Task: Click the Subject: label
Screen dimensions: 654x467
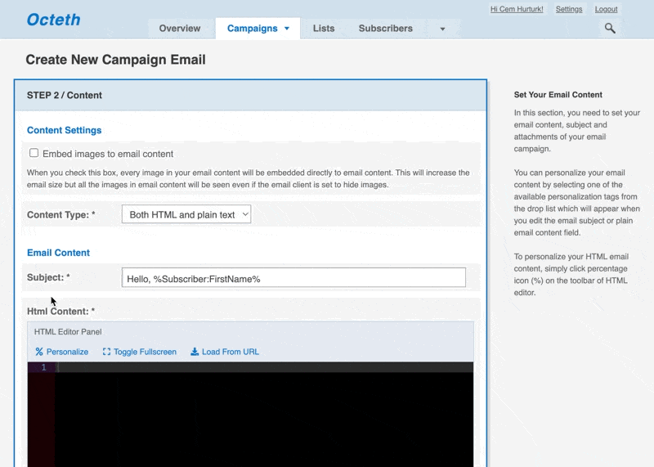Action: [x=48, y=277]
